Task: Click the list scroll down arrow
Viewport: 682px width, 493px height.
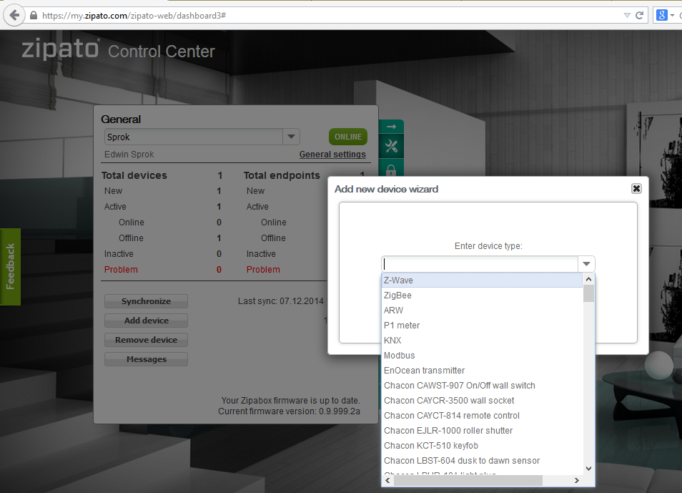Action: [588, 469]
